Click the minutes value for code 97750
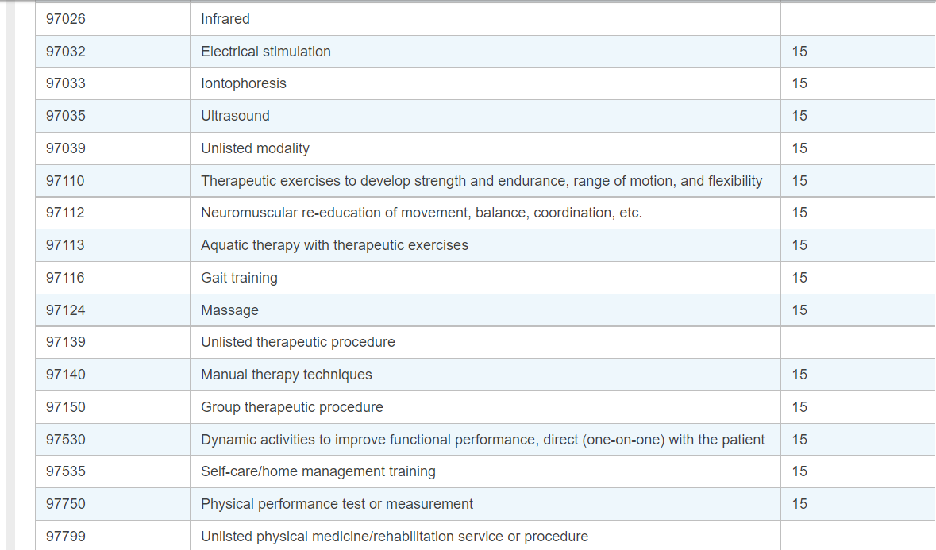This screenshot has height=550, width=936. 800,504
